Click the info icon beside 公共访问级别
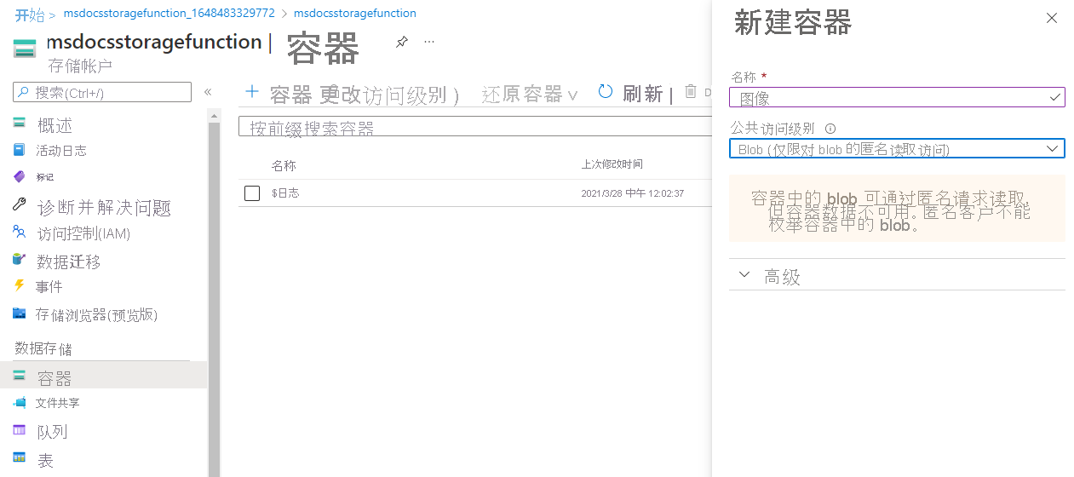The width and height of the screenshot is (1074, 477). coord(830,129)
